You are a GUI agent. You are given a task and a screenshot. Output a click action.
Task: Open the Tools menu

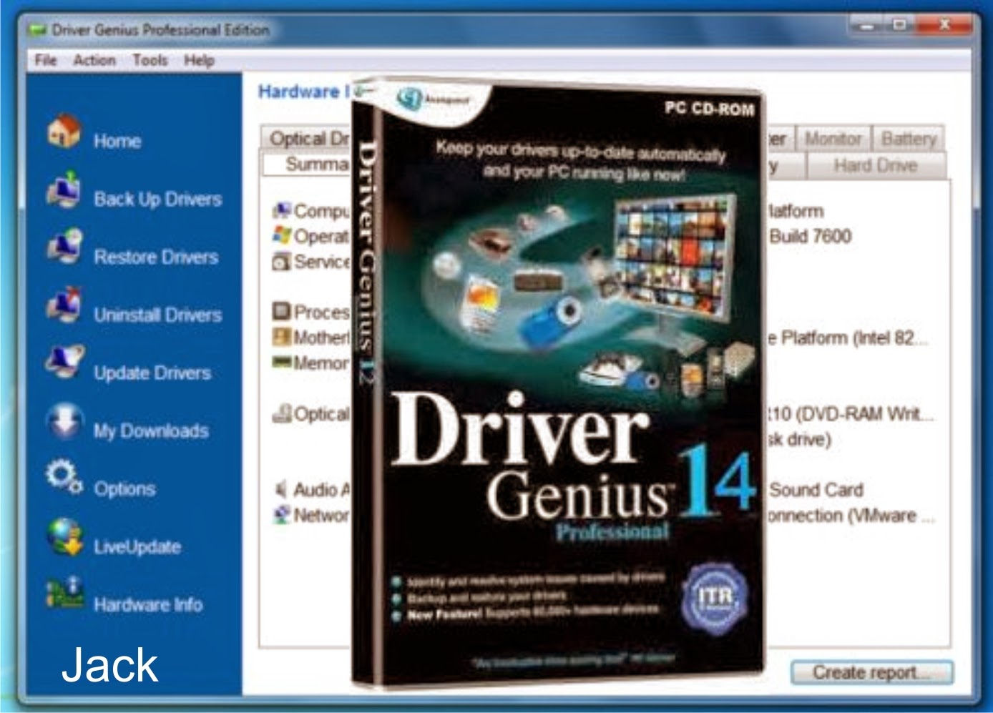coord(150,61)
